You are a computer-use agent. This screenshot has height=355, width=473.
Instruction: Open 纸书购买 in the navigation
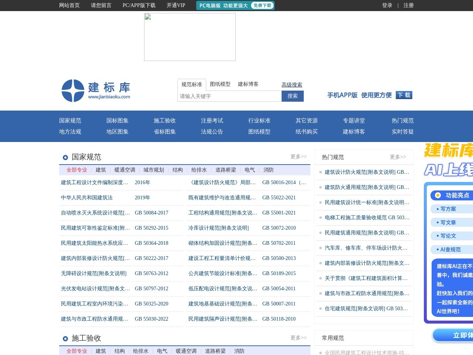[x=307, y=132]
